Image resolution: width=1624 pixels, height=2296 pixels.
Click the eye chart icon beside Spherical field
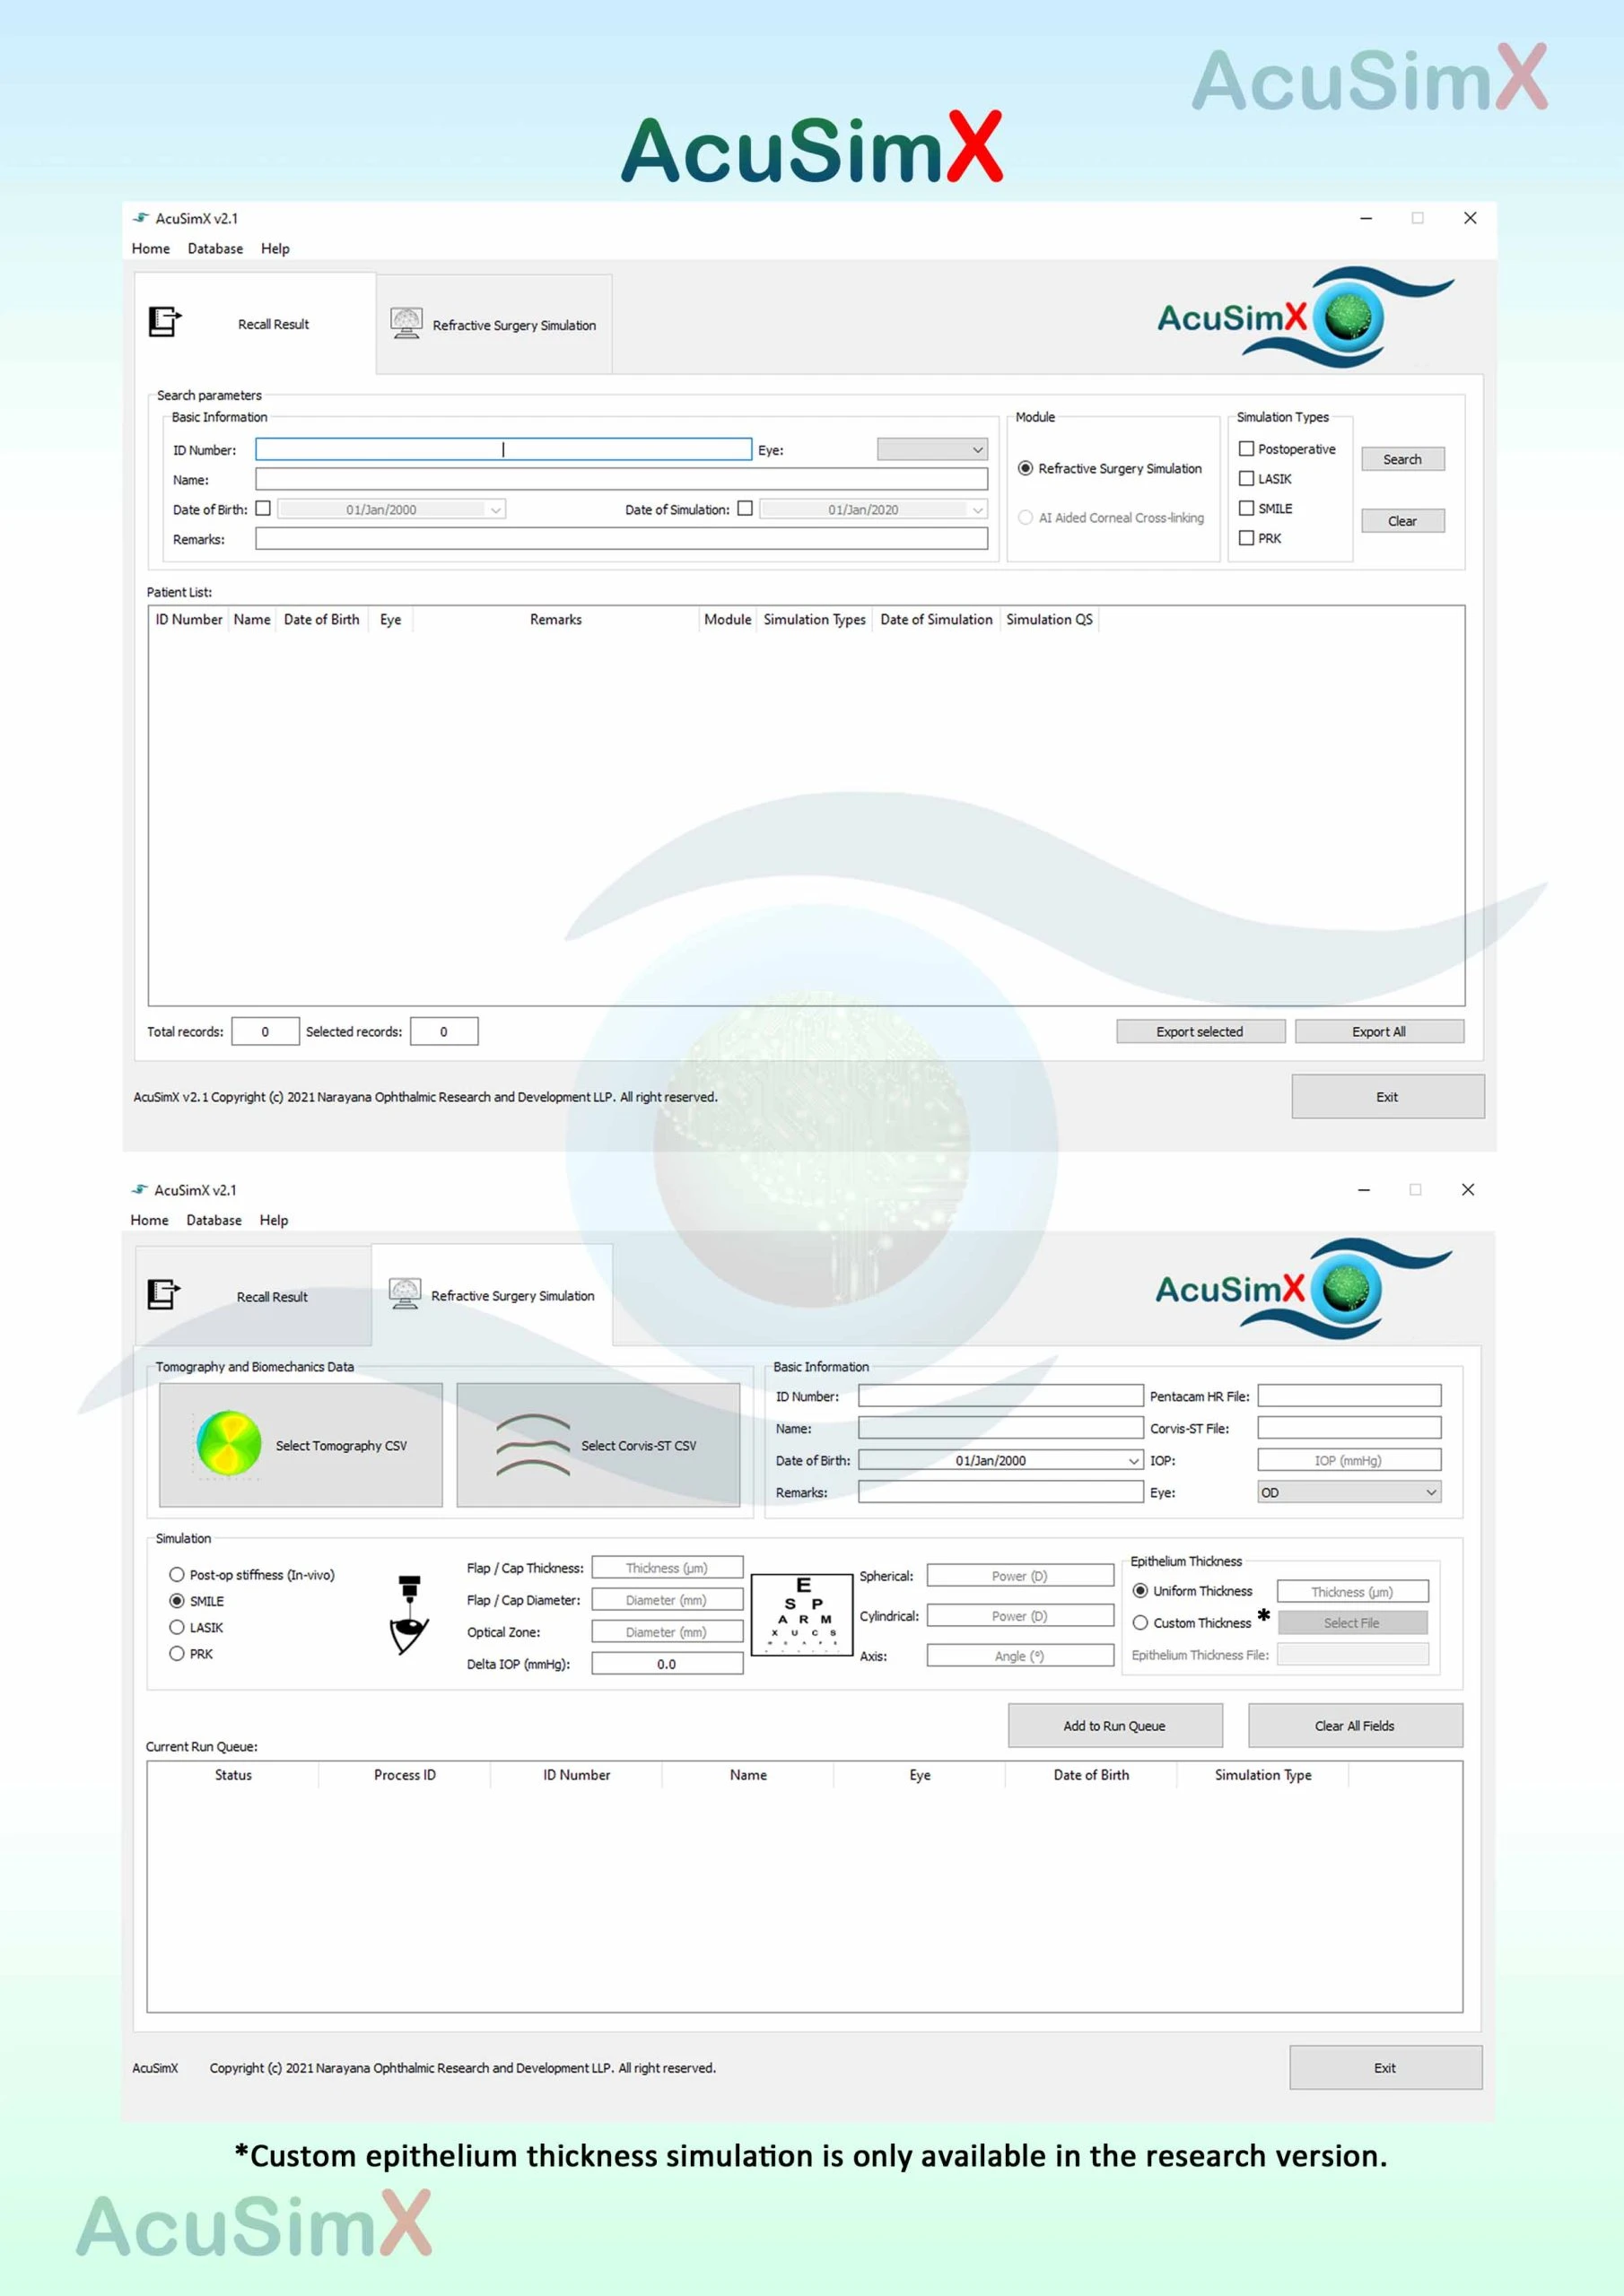[802, 1613]
